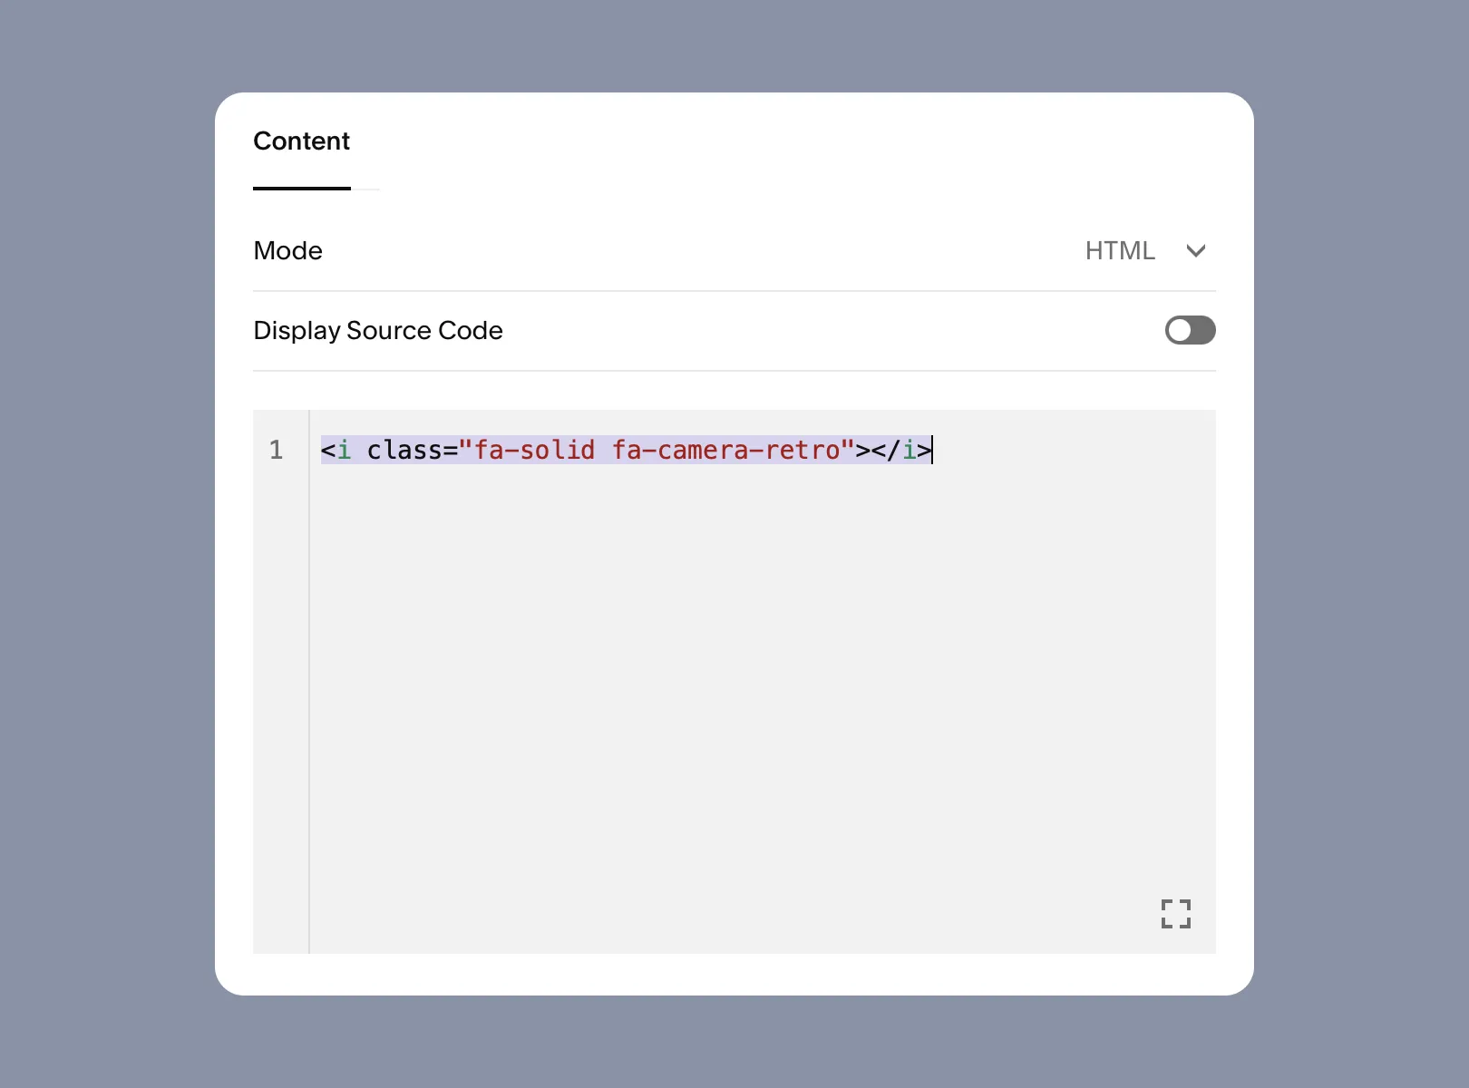Image resolution: width=1469 pixels, height=1088 pixels.
Task: Switch to the Content section
Action: 301,141
